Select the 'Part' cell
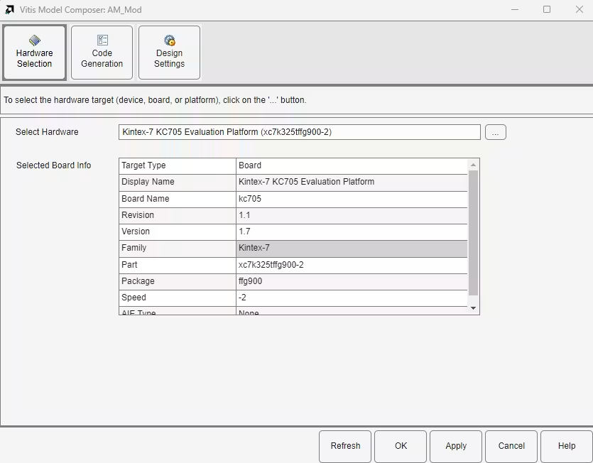Image resolution: width=593 pixels, height=463 pixels. (178, 265)
